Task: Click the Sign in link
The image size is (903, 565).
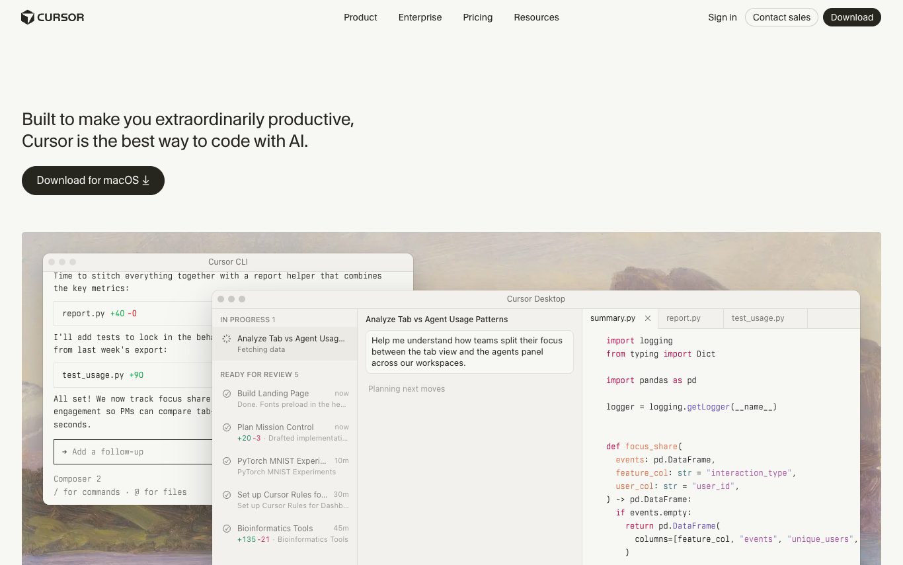Action: 722,17
